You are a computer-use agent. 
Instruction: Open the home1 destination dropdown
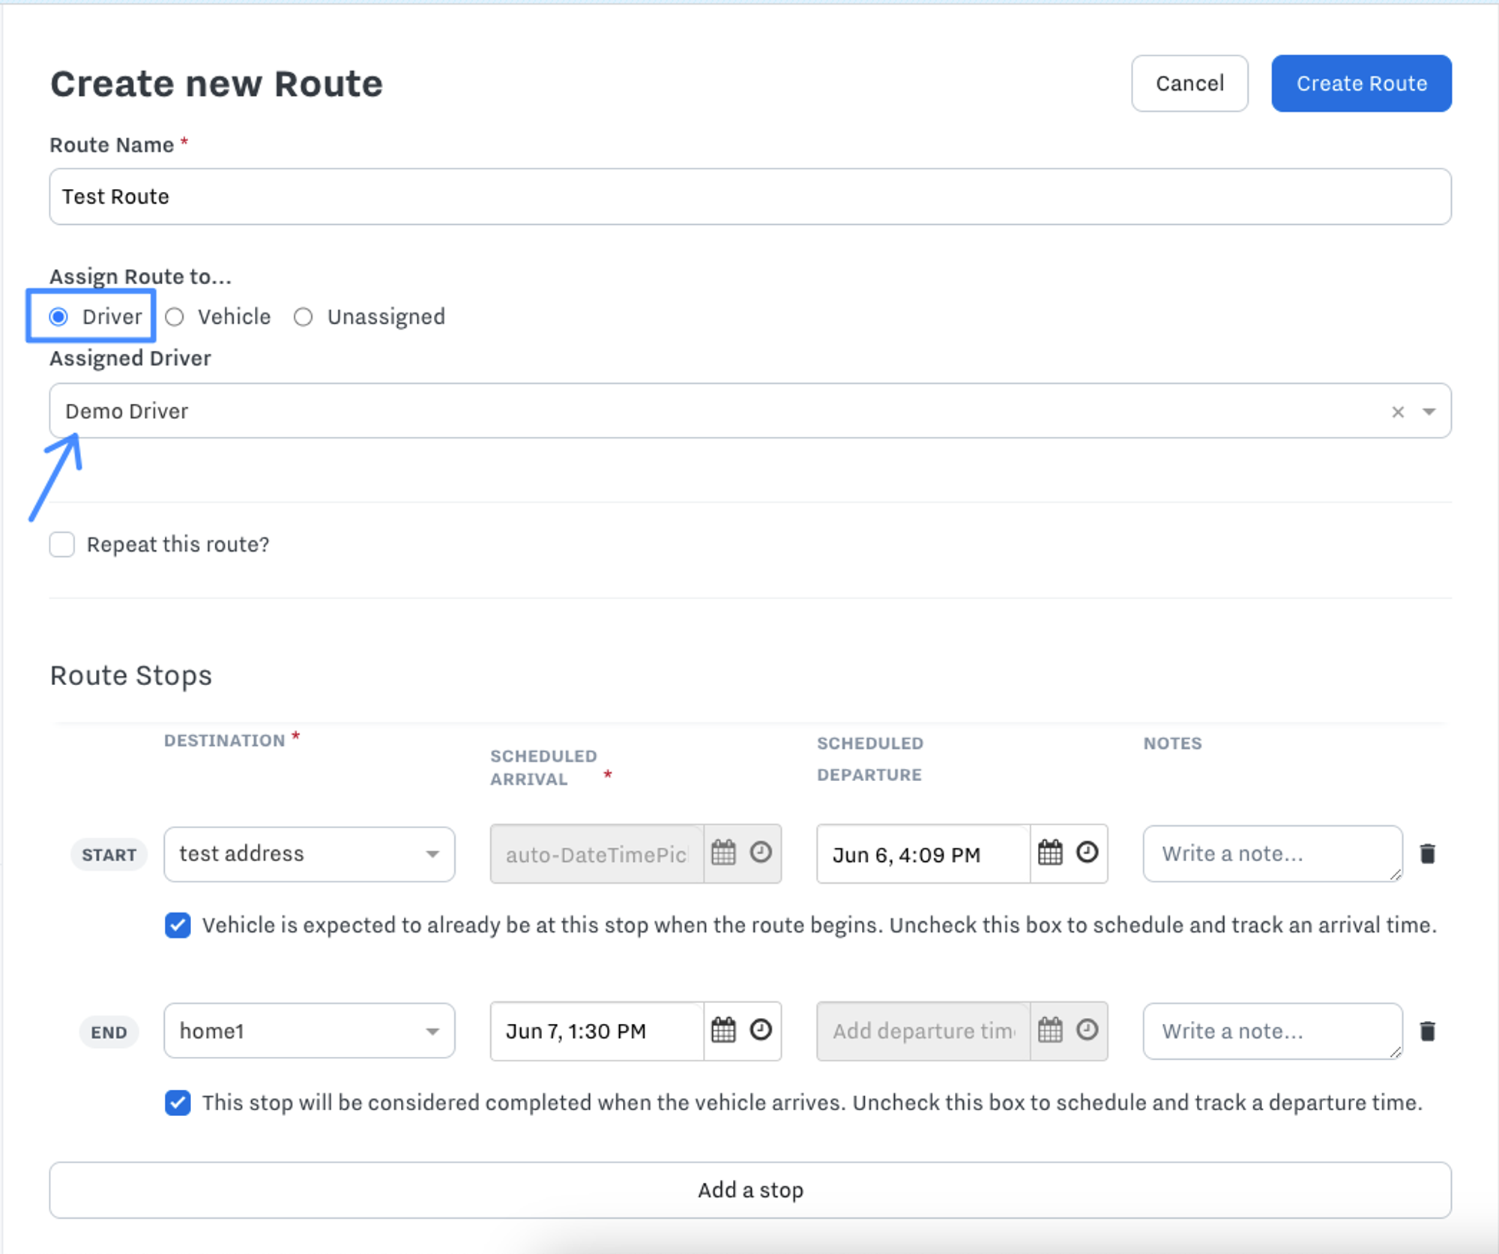pyautogui.click(x=309, y=1031)
